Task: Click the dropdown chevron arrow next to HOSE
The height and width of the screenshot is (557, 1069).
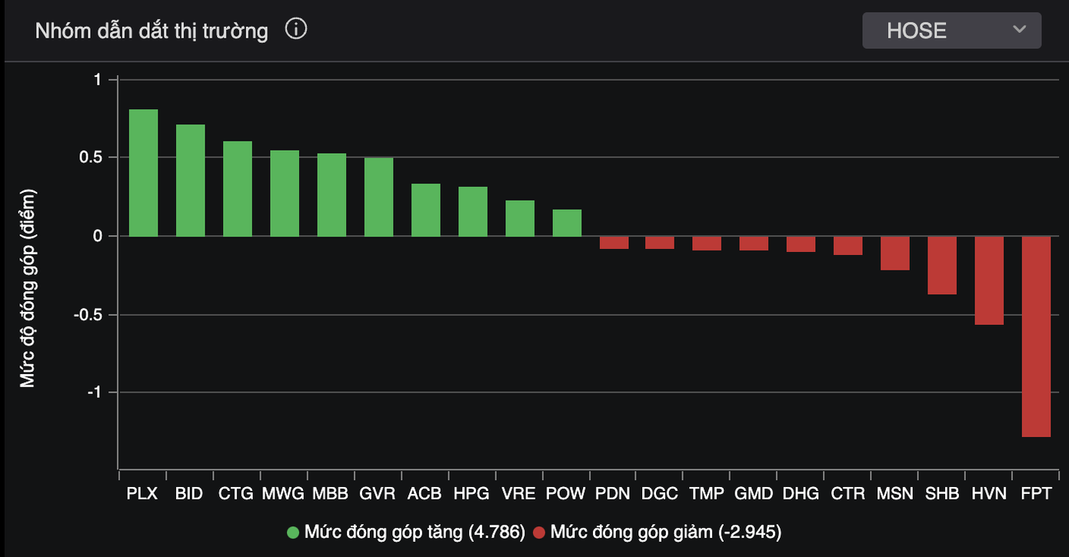Action: coord(1020,30)
